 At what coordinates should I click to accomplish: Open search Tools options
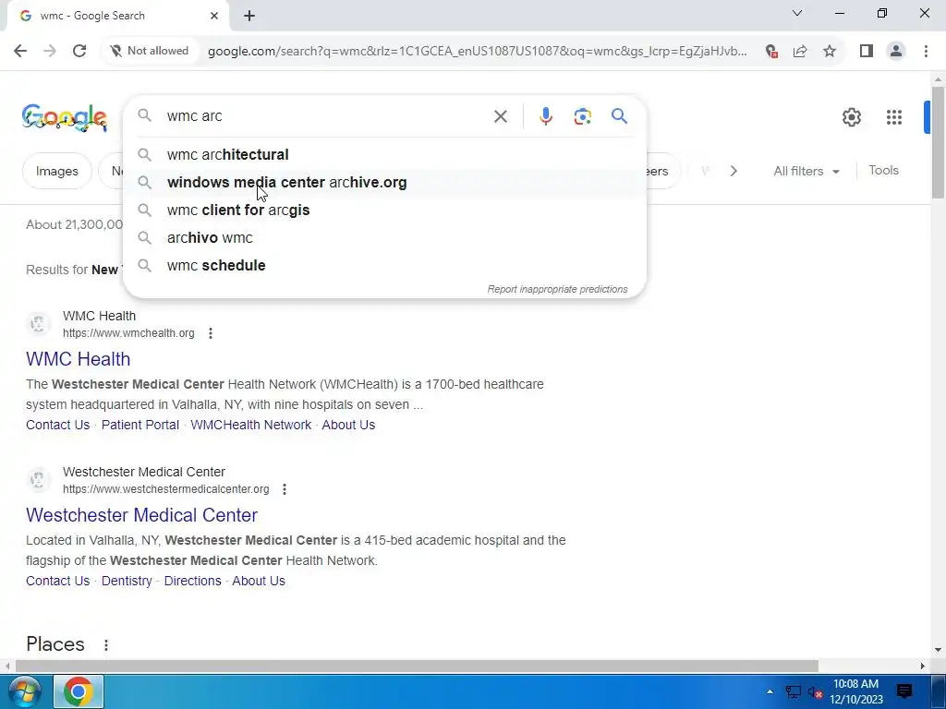point(883,170)
